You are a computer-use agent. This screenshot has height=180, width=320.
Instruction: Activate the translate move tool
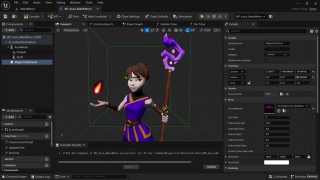click(147, 30)
